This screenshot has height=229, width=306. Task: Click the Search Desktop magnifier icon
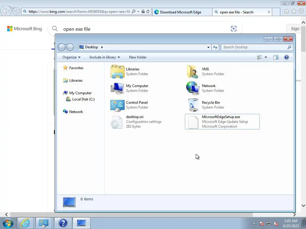coord(289,47)
